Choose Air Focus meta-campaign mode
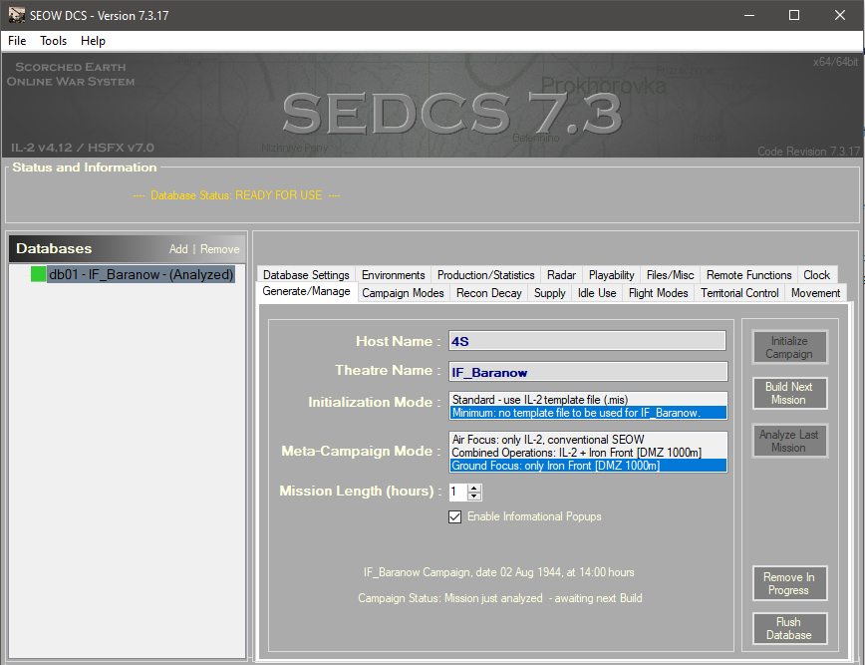This screenshot has width=865, height=665. tap(588, 440)
